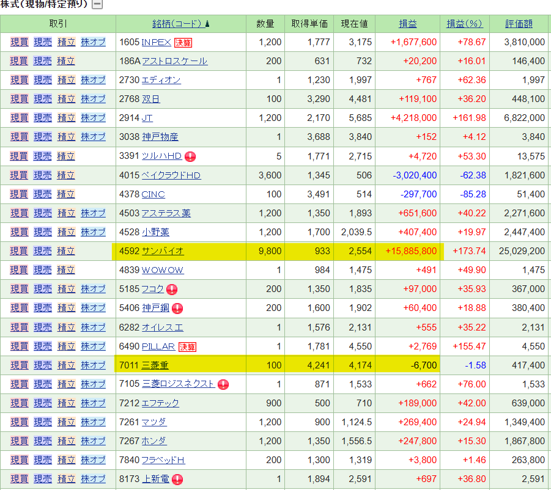Open the warning icon next to 神戸鋼
The image size is (551, 490).
[177, 309]
